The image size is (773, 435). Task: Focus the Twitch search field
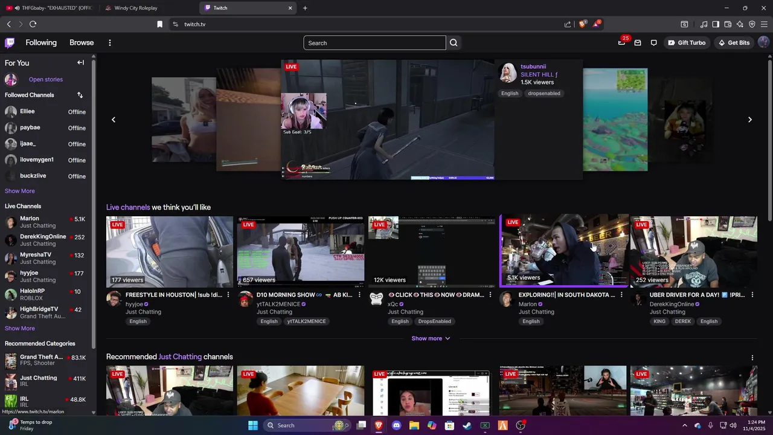pyautogui.click(x=374, y=43)
